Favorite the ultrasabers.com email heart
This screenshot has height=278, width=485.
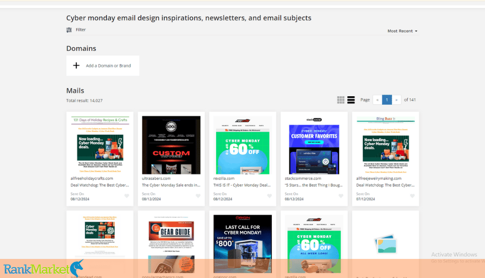click(x=198, y=196)
